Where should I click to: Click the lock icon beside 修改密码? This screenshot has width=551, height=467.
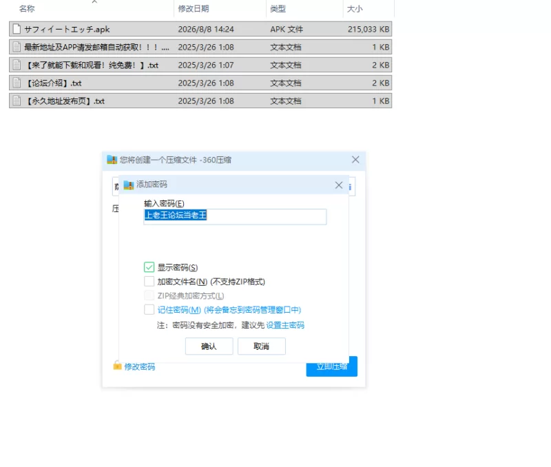[x=117, y=366]
